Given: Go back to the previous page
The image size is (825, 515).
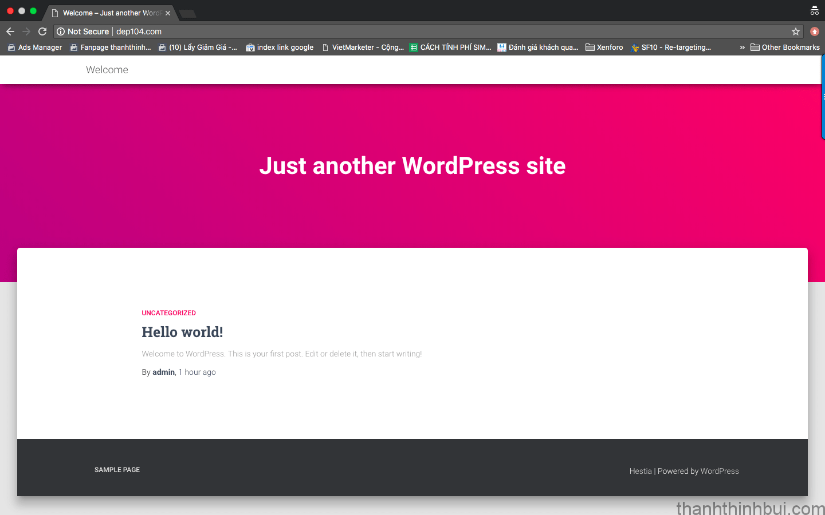Looking at the screenshot, I should [x=10, y=31].
